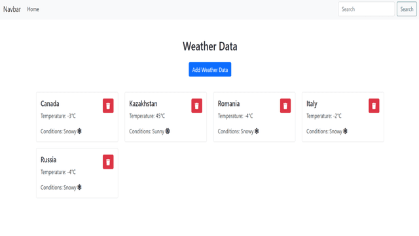
Task: Click Conditions: Snowy in Russia card
Action: [x=58, y=188]
